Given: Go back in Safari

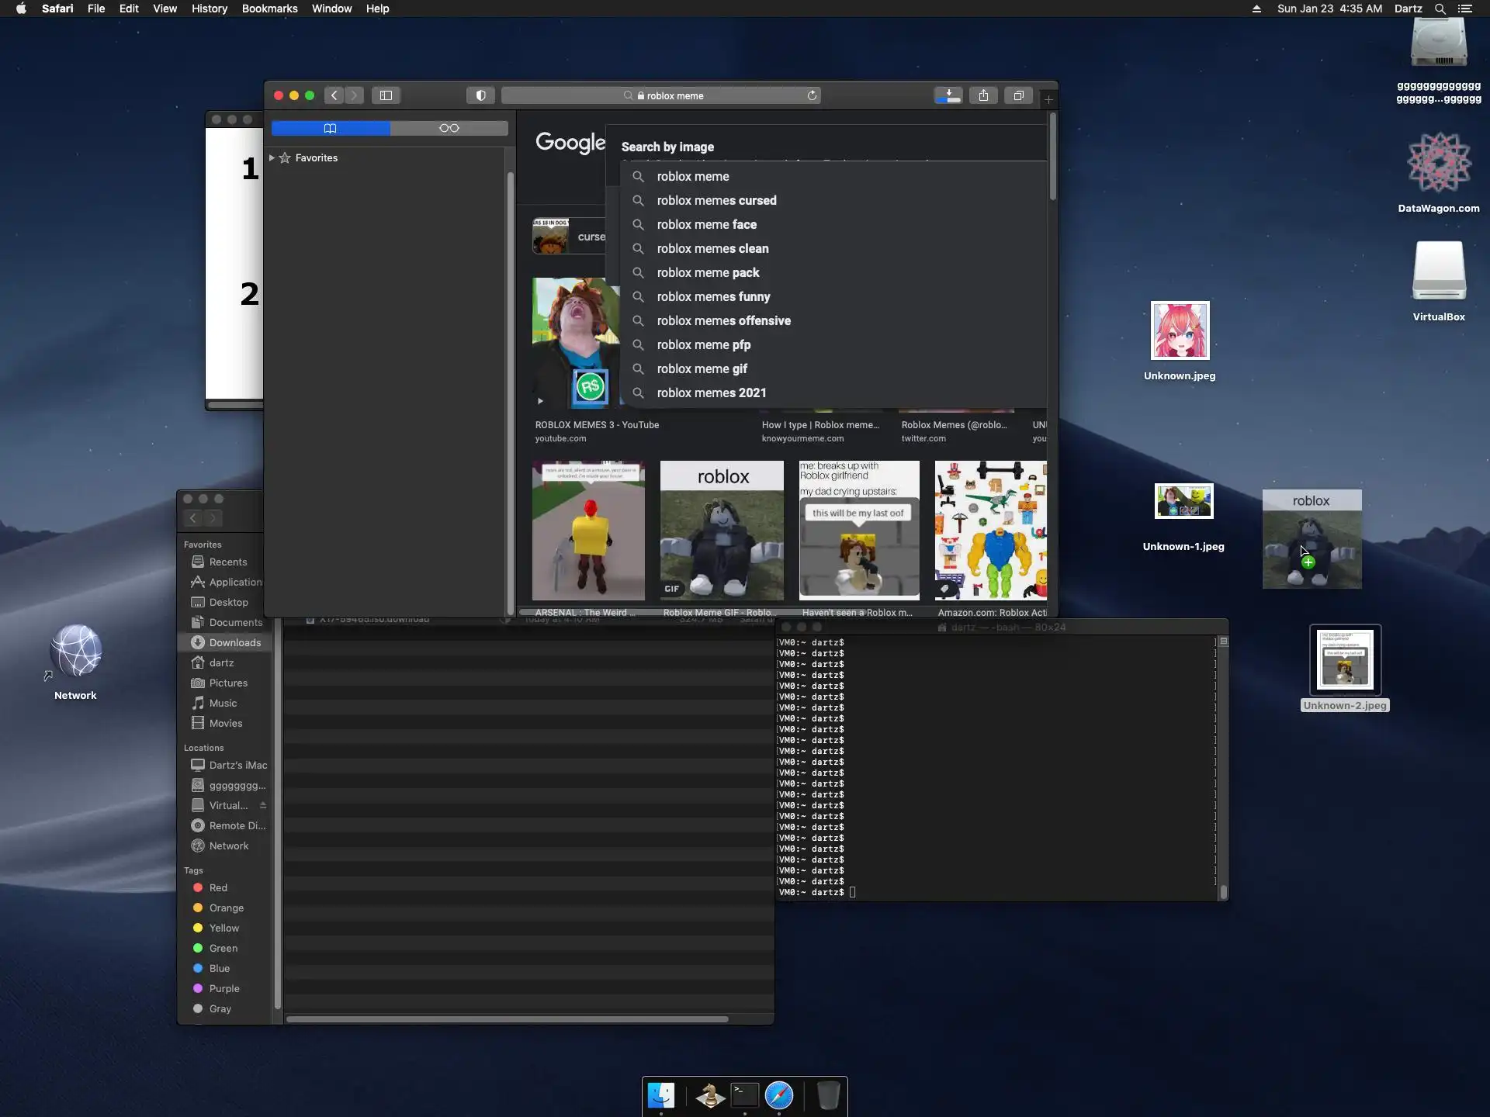Looking at the screenshot, I should click(x=334, y=95).
